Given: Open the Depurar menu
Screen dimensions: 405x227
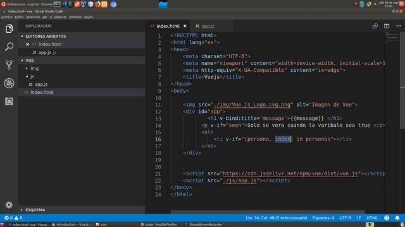Looking at the screenshot, I should (x=60, y=17).
